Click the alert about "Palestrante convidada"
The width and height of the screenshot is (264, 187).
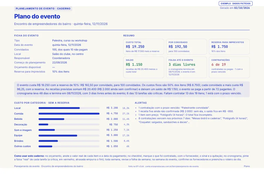(174, 108)
